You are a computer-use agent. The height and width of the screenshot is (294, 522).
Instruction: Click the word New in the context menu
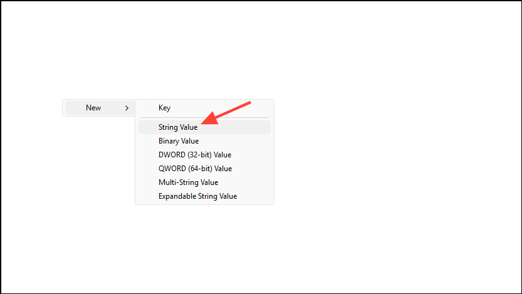coord(93,108)
